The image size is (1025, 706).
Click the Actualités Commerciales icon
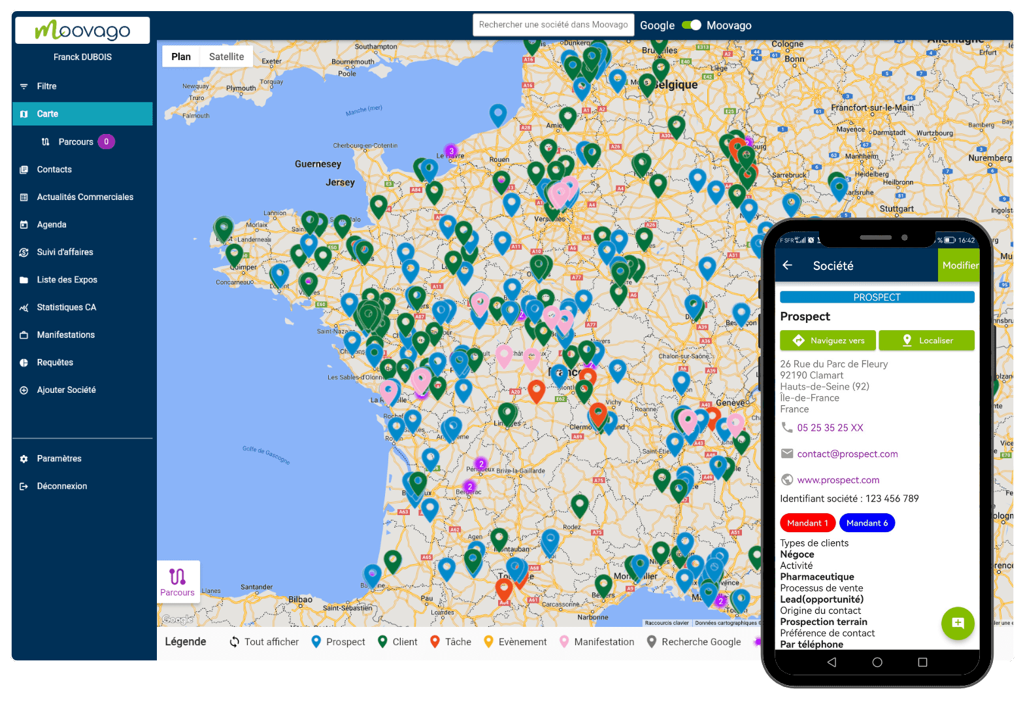[24, 197]
